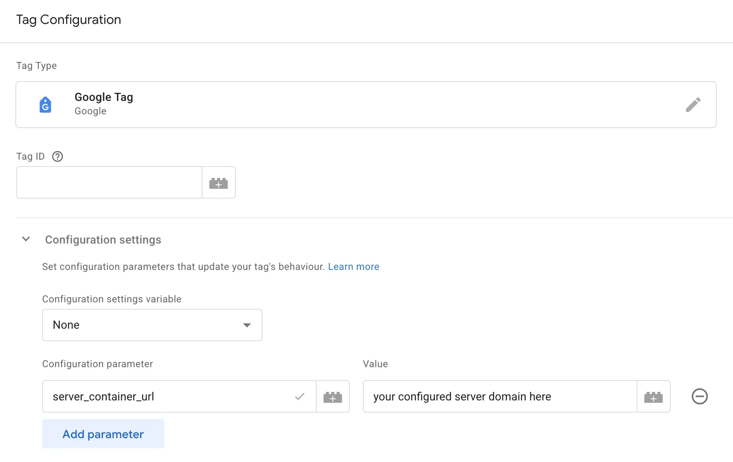733x462 pixels.
Task: Open the Learn more link
Action: pos(354,267)
